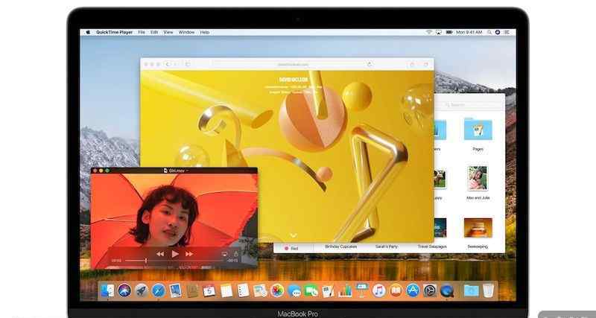Click rewind button in QuickTime controls
Viewport: 596px width, 318px height.
[160, 254]
